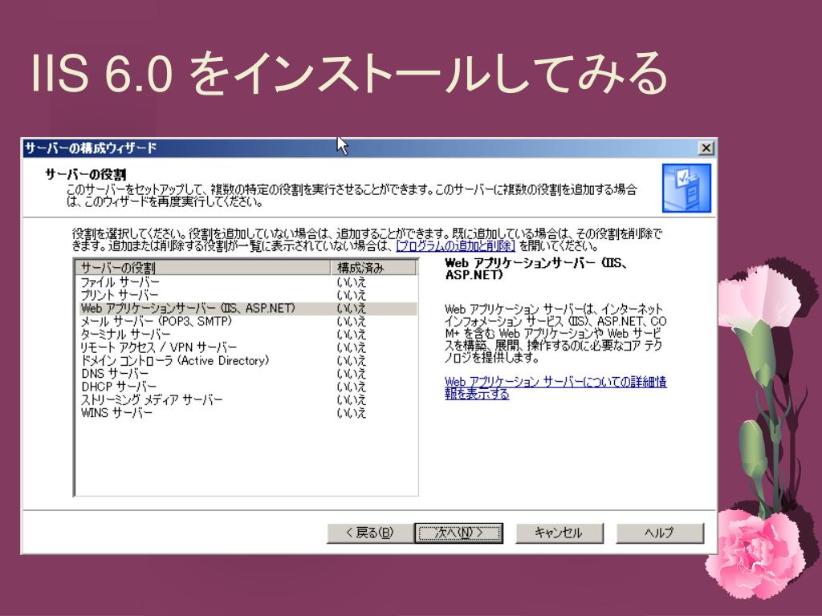Click the server roles wizard icon
The image size is (822, 616).
tap(686, 188)
